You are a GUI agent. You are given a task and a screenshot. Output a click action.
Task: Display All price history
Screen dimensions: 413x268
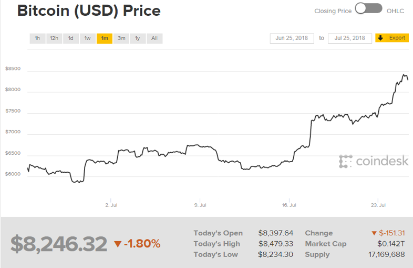154,38
